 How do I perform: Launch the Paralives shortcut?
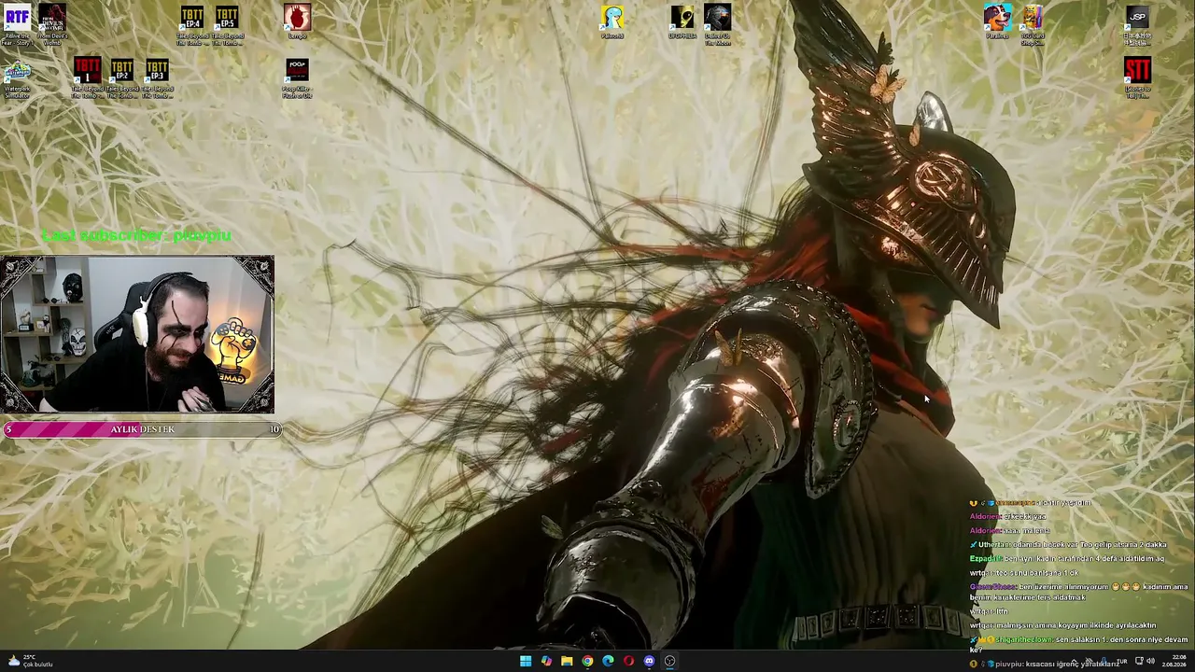[x=997, y=21]
